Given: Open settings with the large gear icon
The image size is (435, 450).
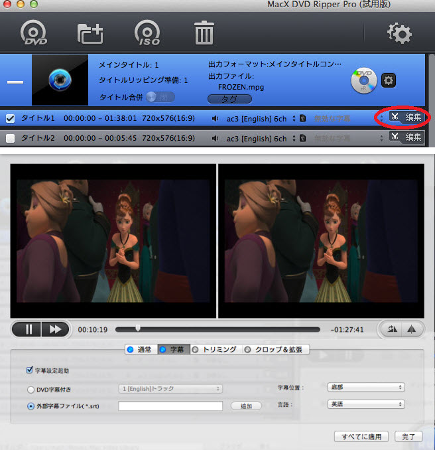Looking at the screenshot, I should coord(399,33).
